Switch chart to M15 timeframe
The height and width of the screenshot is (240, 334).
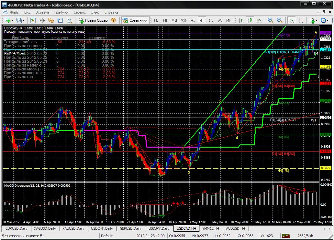coord(174,21)
